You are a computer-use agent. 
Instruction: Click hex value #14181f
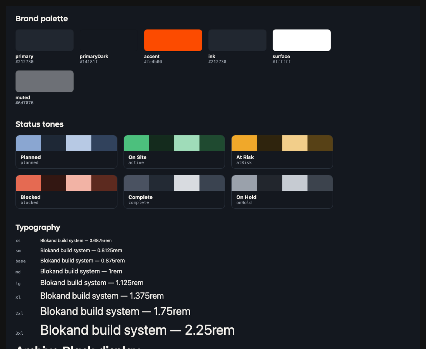(x=89, y=62)
